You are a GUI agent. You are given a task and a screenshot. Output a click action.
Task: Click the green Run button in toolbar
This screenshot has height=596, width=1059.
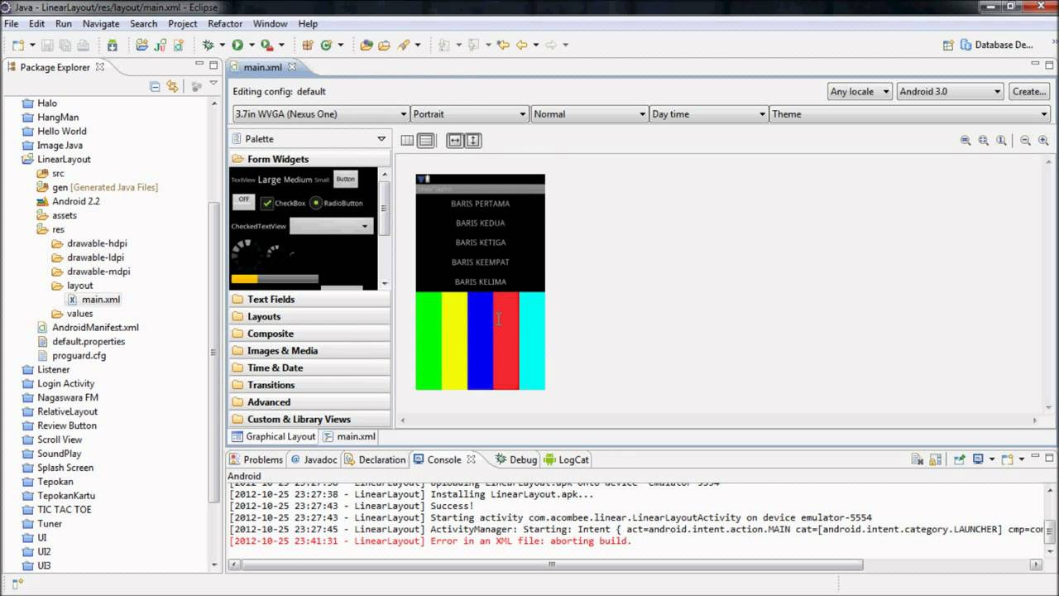(x=237, y=45)
